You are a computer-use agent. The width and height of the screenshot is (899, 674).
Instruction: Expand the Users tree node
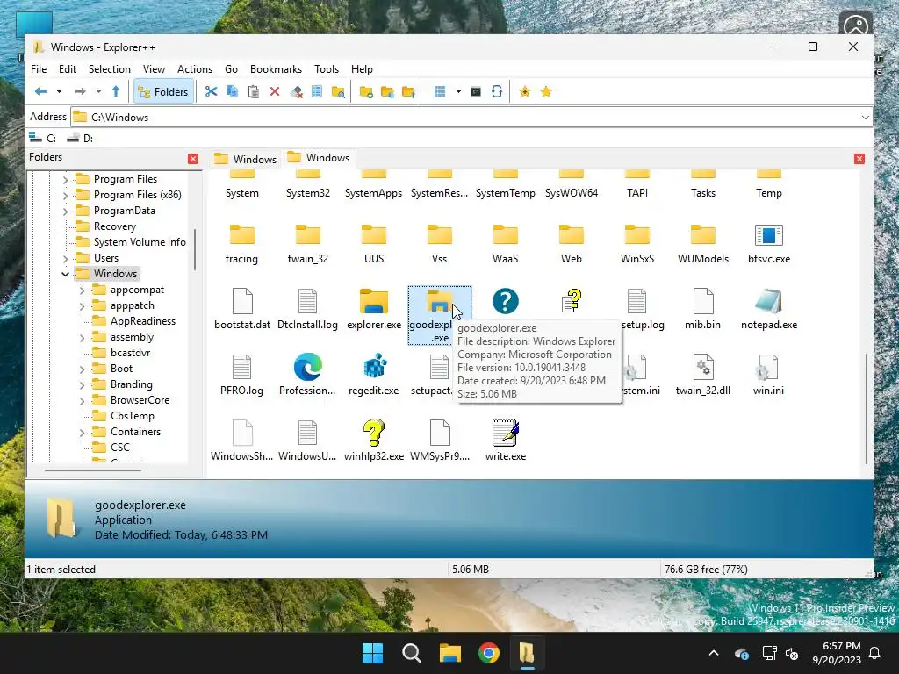pos(65,259)
